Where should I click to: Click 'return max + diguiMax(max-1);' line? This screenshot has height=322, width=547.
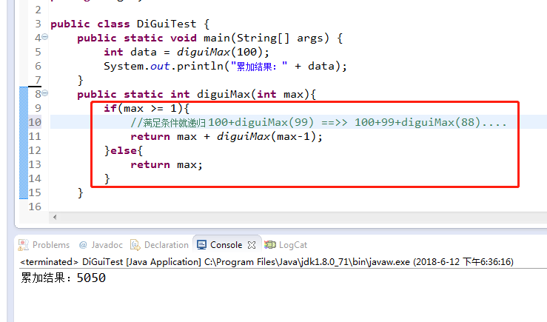(x=226, y=136)
